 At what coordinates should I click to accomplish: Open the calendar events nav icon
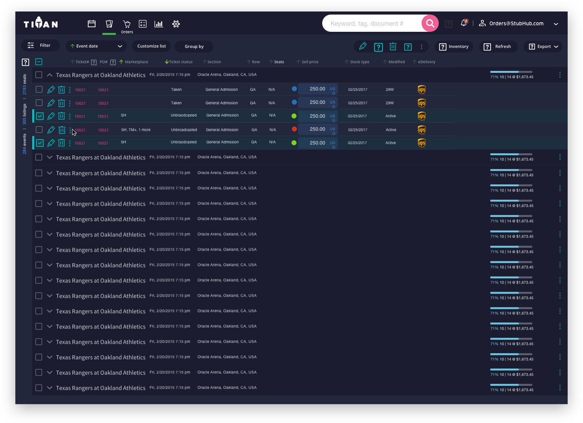click(92, 24)
